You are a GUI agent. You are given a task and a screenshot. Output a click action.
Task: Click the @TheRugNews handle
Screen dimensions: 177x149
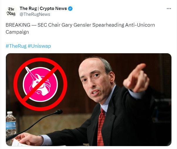pyautogui.click(x=35, y=14)
